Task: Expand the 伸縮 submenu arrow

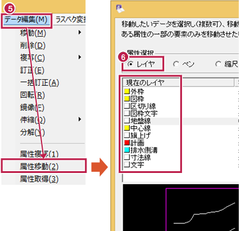Action: click(x=79, y=119)
